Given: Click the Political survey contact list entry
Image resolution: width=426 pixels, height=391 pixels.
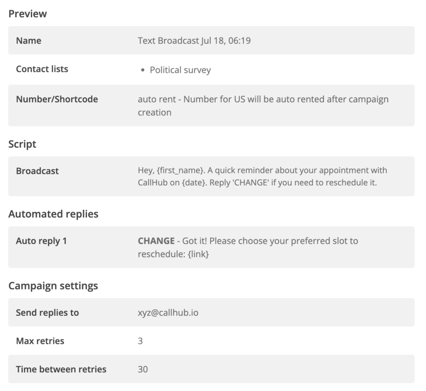Looking at the screenshot, I should click(x=180, y=70).
